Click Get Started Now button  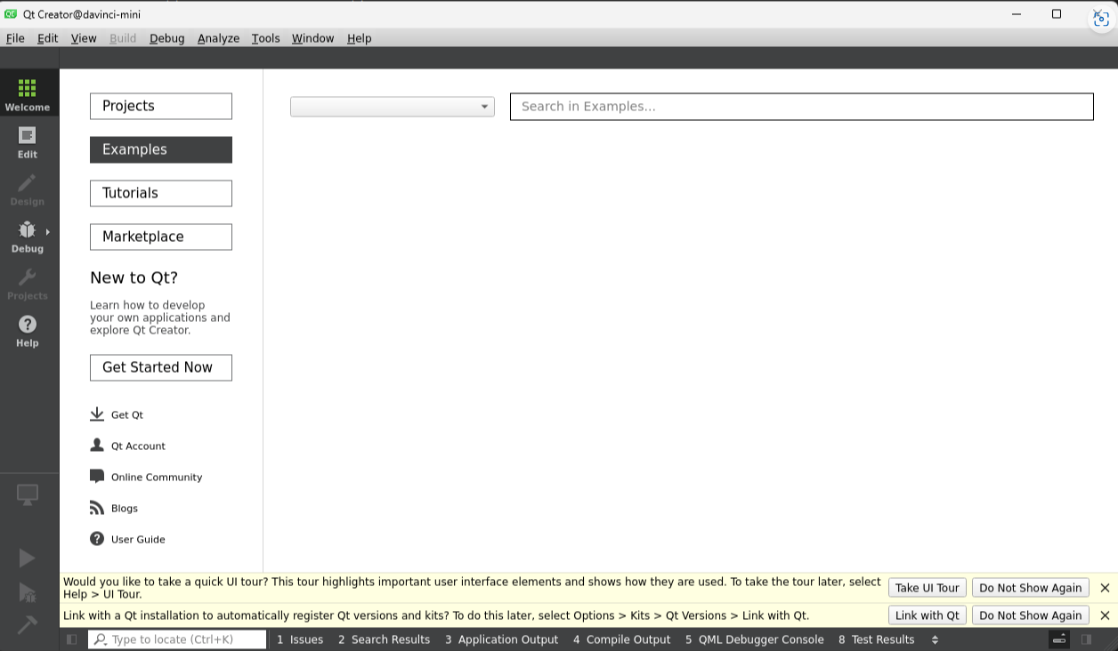tap(161, 367)
